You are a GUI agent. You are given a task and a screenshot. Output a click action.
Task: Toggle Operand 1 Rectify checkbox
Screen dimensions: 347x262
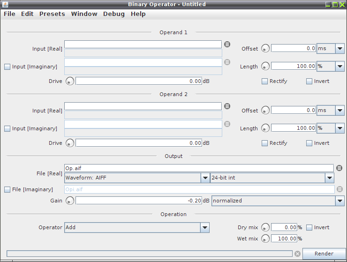(264, 81)
